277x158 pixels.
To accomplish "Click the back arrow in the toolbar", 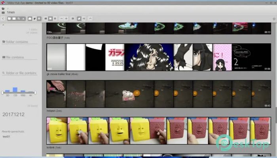I will point(3,19).
